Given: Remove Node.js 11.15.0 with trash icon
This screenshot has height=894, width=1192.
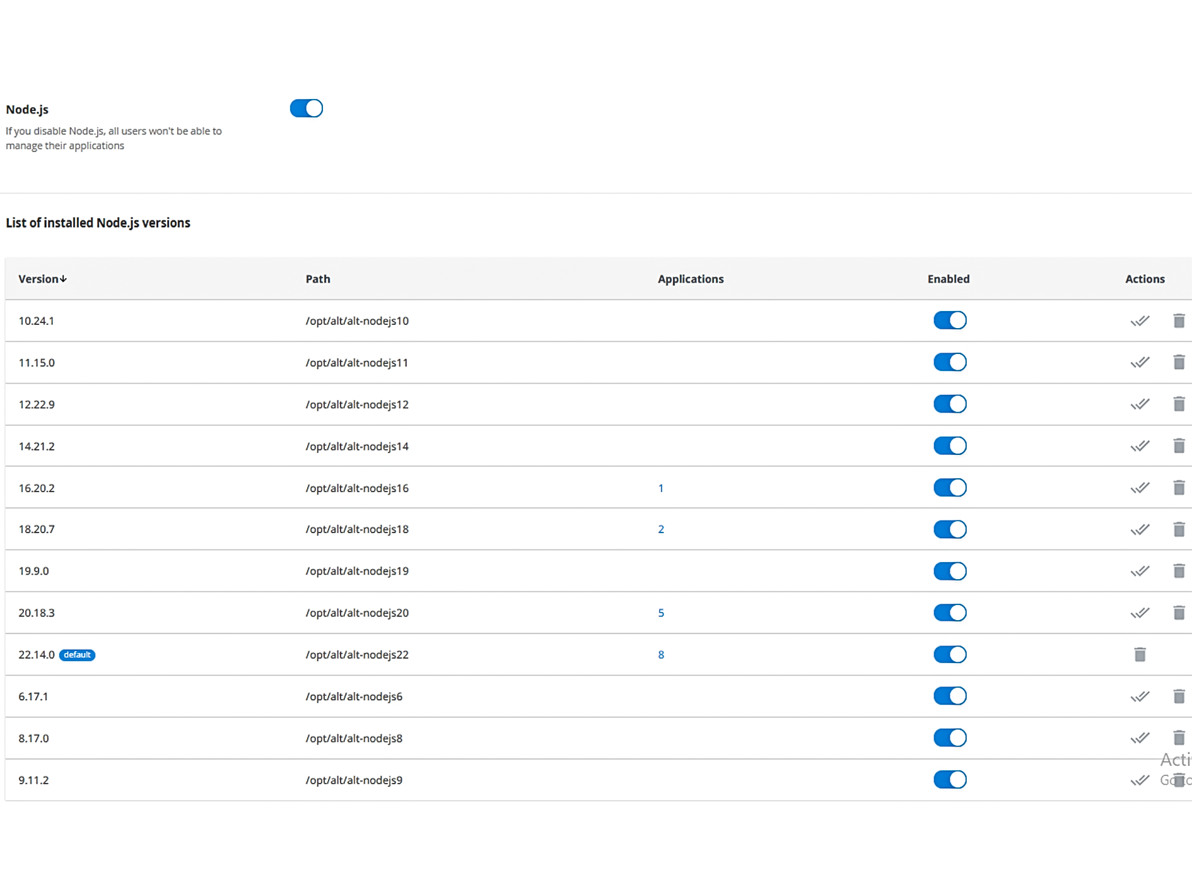Looking at the screenshot, I should [1179, 362].
